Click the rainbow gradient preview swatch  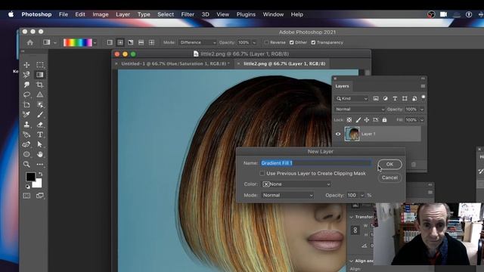pos(77,42)
